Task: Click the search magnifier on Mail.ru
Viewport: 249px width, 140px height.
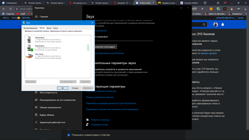Action: pos(204,25)
